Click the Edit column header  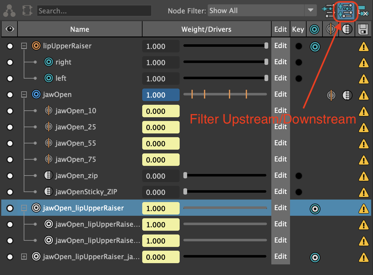(x=280, y=29)
